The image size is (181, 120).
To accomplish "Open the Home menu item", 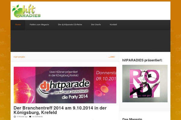I will click(x=18, y=25).
